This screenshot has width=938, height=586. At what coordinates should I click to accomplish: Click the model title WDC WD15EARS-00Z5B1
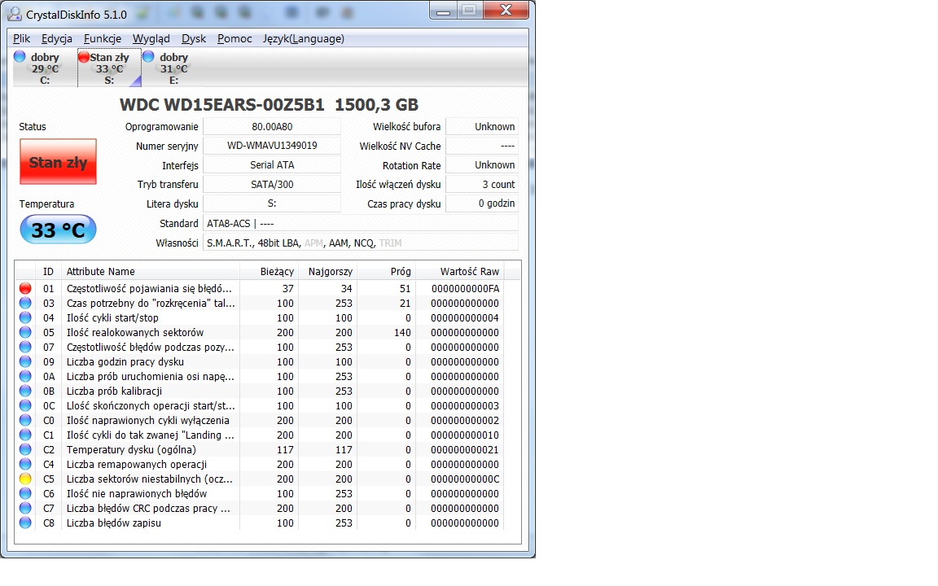[222, 105]
